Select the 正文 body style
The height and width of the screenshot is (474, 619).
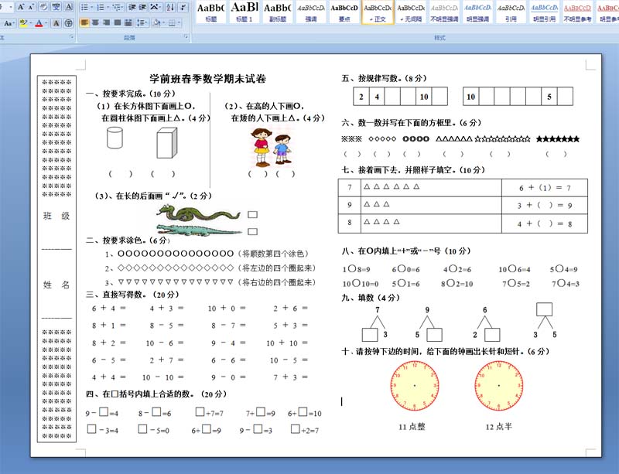[x=378, y=12]
